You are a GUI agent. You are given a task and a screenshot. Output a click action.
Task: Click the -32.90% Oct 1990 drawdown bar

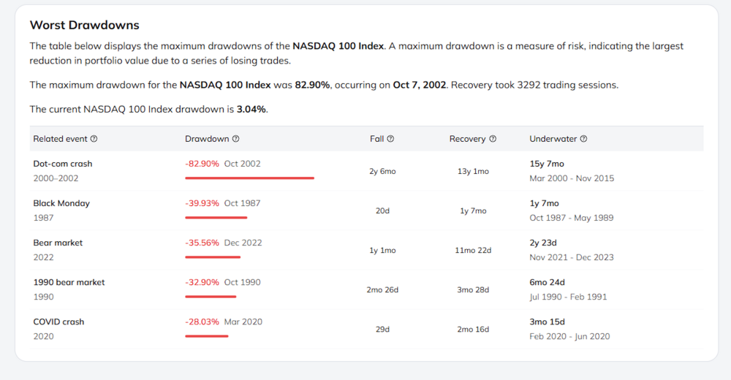[x=211, y=297]
